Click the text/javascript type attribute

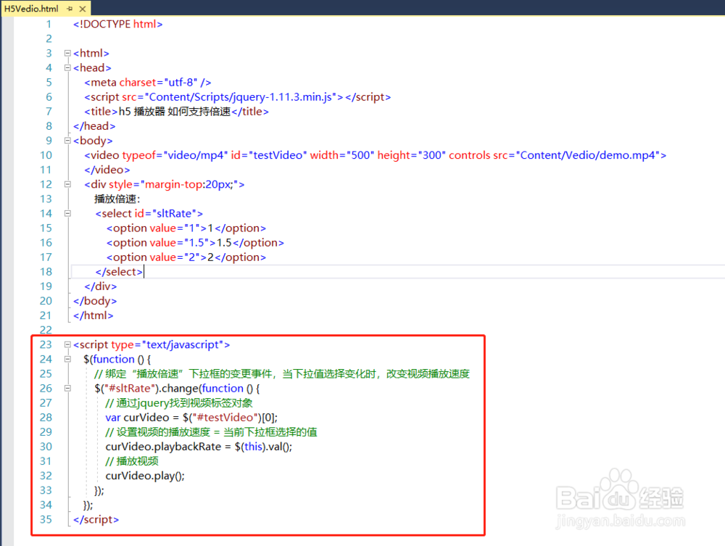167,344
